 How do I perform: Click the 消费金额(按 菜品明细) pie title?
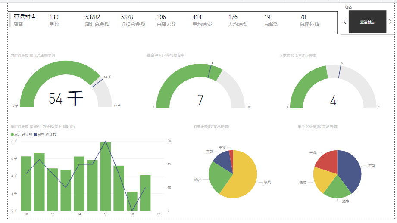pos(211,127)
